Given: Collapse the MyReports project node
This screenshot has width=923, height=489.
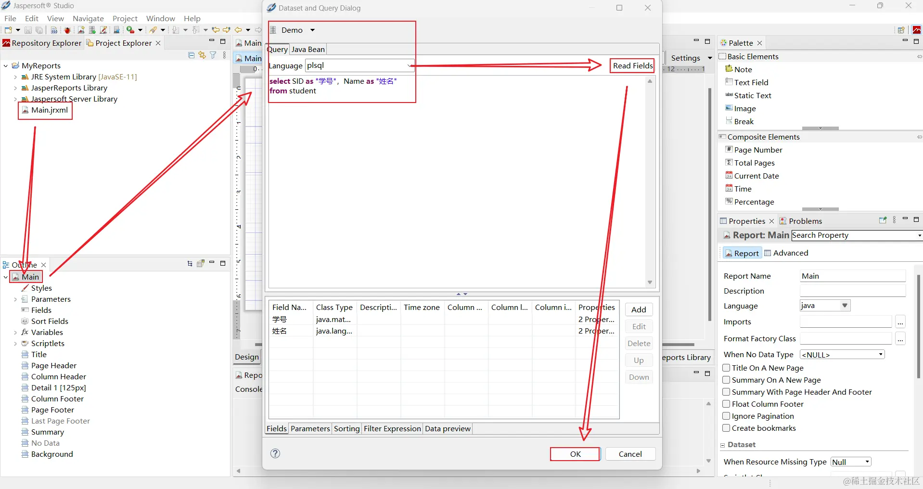Looking at the screenshot, I should pyautogui.click(x=6, y=66).
